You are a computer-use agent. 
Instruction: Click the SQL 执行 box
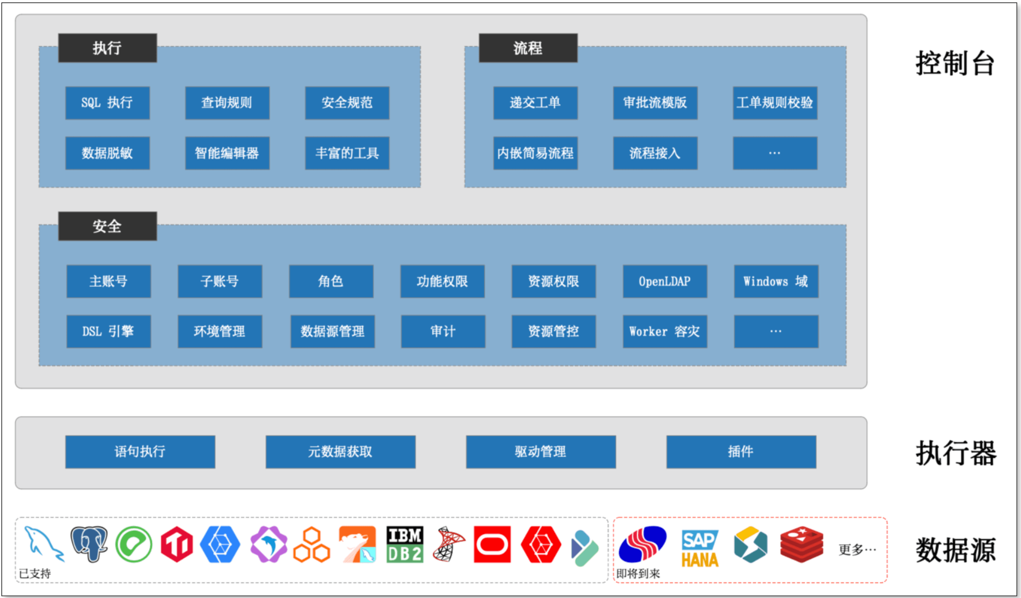[x=107, y=103]
